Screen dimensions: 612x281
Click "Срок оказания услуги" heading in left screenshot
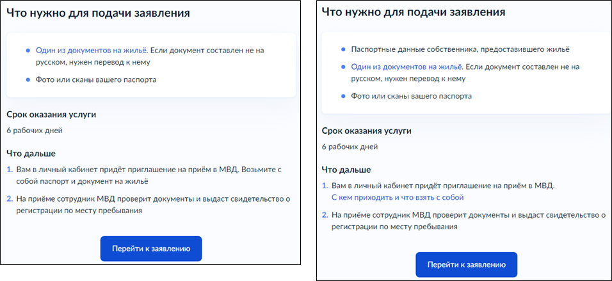(51, 115)
